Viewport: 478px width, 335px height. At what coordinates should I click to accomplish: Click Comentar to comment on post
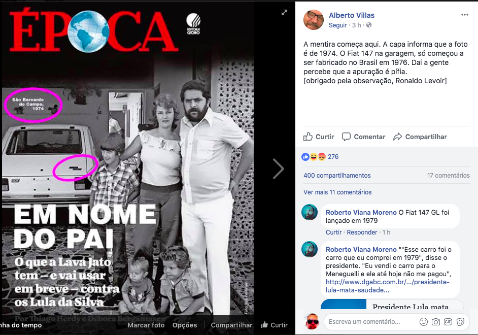coord(363,137)
